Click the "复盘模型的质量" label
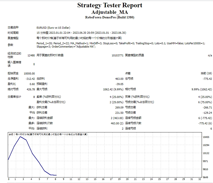Image resolution: width=213 pixels, height=183 pixels. point(135,55)
